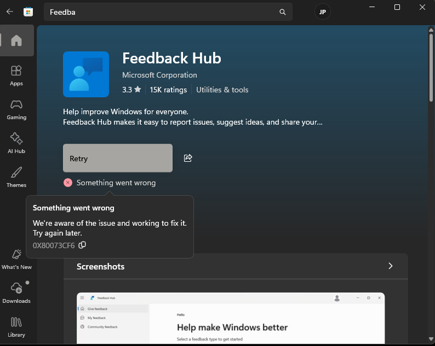The width and height of the screenshot is (435, 346).
Task: Click the Retry button
Action: click(x=118, y=158)
